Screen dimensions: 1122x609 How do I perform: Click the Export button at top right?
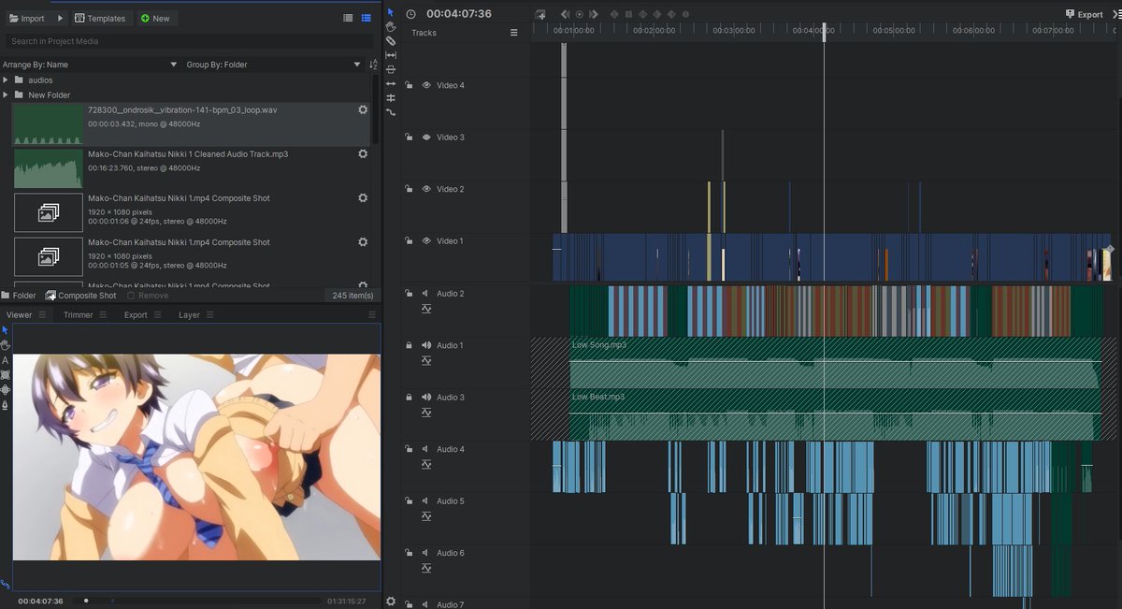click(1085, 14)
